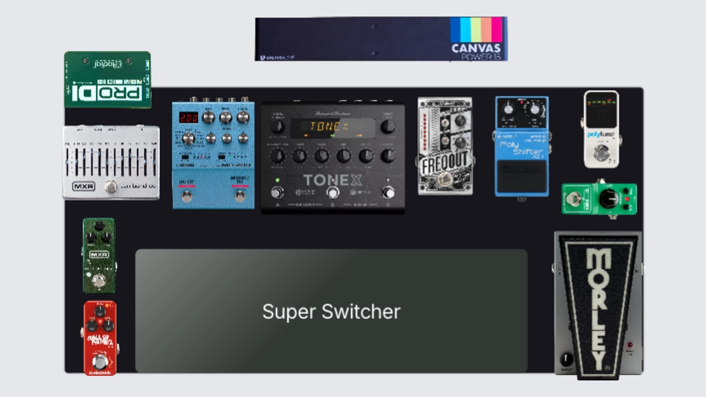Select the AmpliTube TONEX pedal

(333, 157)
